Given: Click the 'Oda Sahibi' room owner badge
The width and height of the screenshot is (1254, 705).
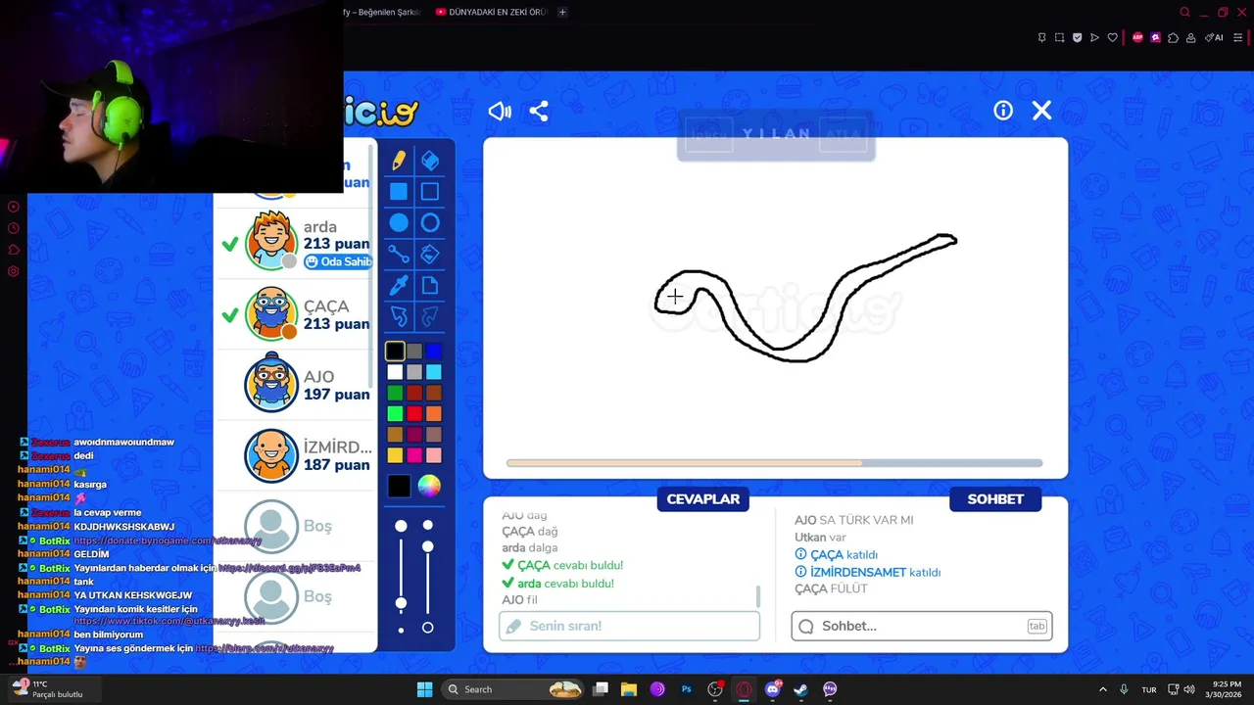Looking at the screenshot, I should pyautogui.click(x=338, y=261).
